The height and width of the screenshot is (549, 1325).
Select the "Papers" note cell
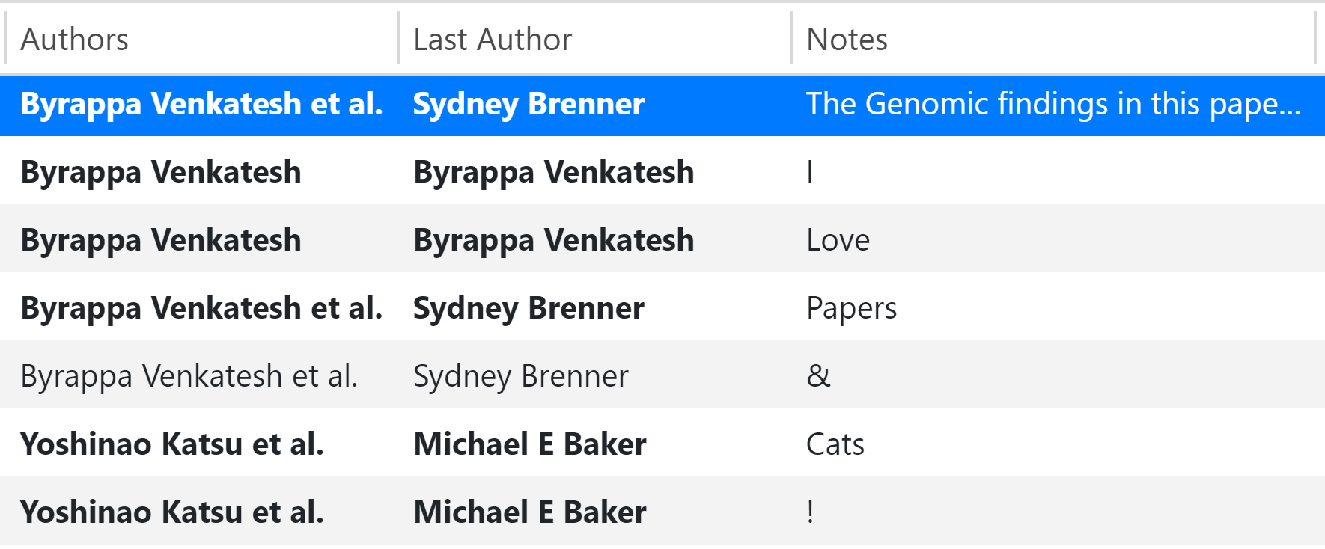[851, 308]
